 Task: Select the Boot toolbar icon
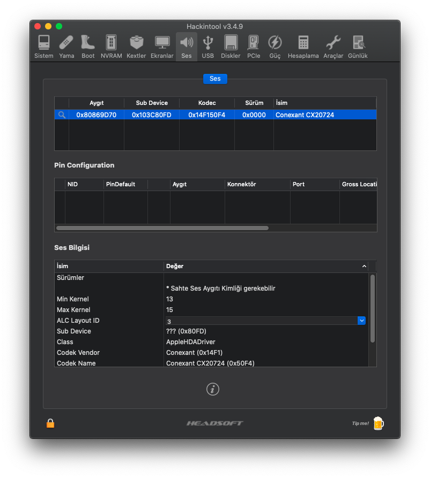(x=88, y=46)
